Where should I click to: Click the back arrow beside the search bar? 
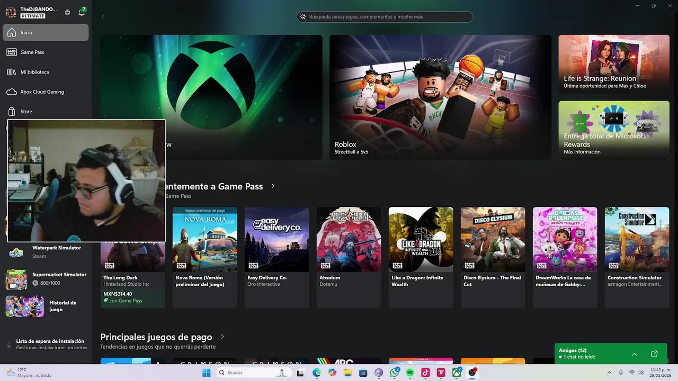point(103,17)
